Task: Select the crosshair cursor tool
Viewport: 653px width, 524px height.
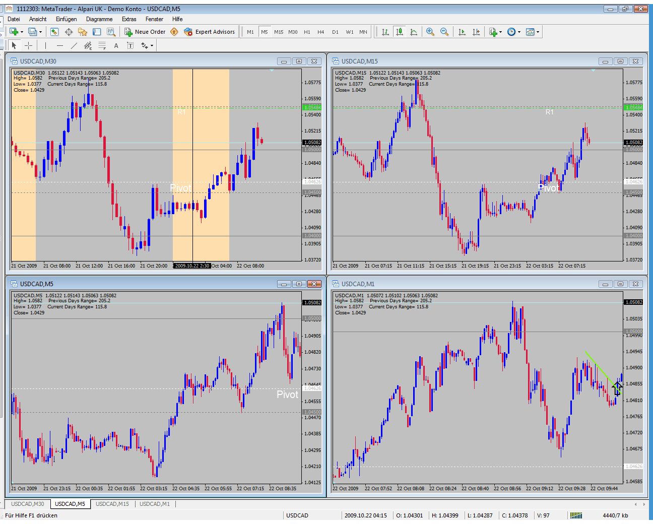Action: point(29,45)
